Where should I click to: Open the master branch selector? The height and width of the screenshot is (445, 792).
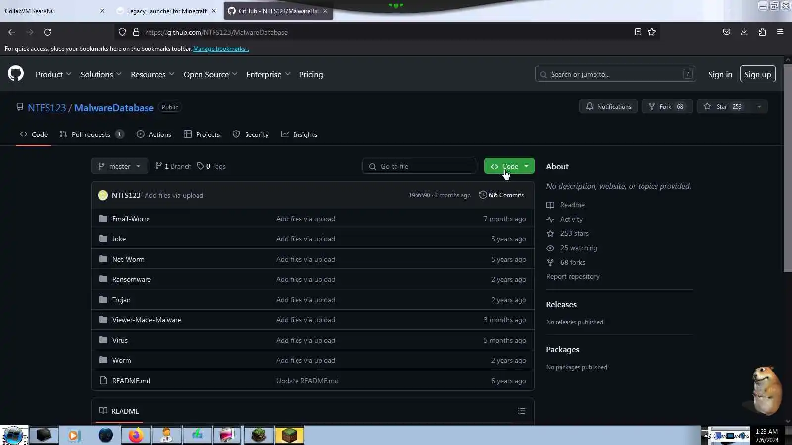pyautogui.click(x=119, y=166)
